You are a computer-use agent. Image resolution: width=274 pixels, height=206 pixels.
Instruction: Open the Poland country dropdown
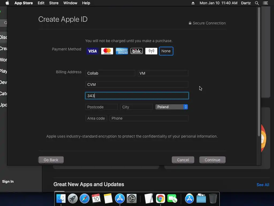click(172, 107)
